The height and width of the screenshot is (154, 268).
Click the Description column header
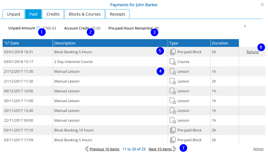coord(110,43)
